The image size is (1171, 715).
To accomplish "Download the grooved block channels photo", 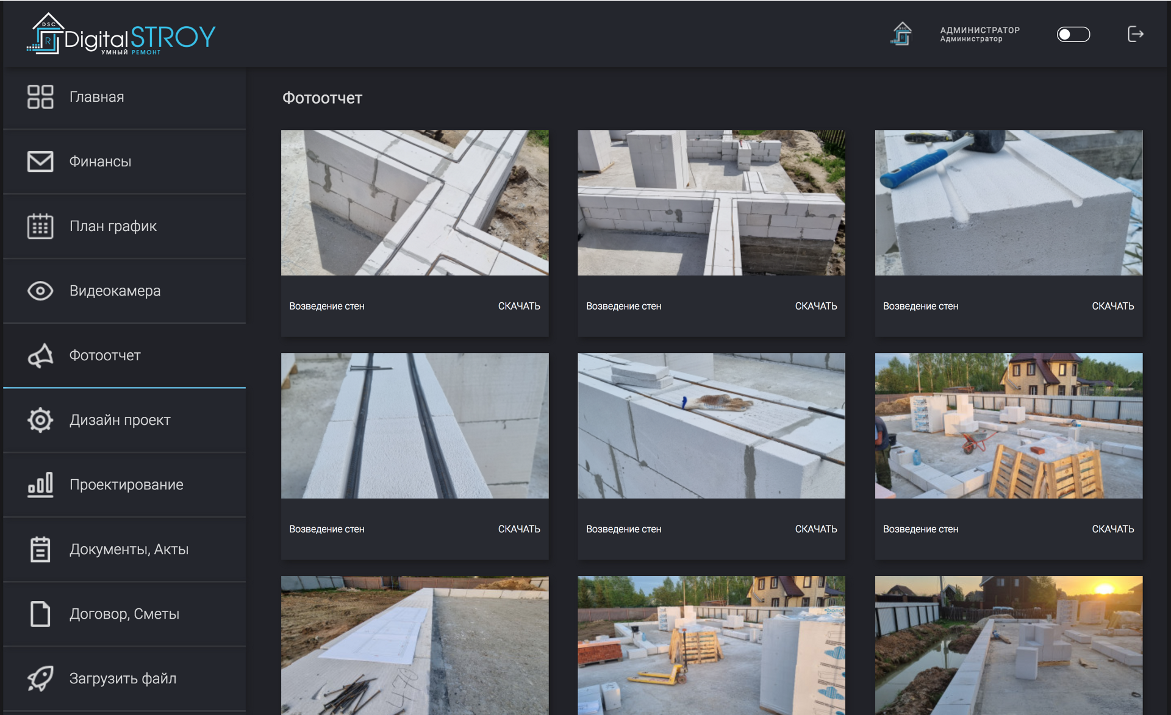I will pyautogui.click(x=519, y=529).
